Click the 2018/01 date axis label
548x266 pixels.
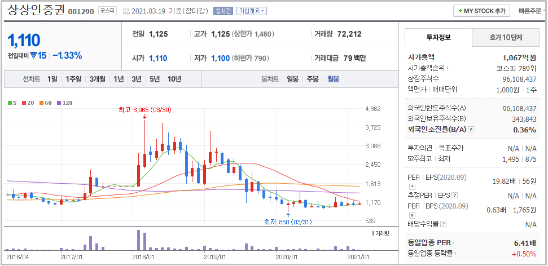(x=144, y=257)
